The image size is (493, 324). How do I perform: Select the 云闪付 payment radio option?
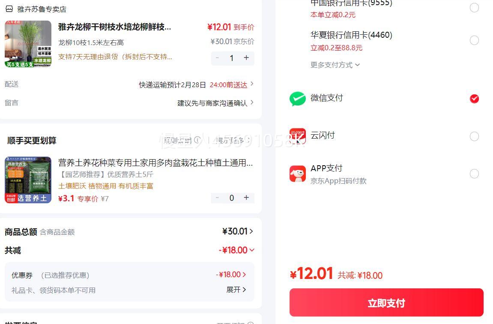point(474,136)
